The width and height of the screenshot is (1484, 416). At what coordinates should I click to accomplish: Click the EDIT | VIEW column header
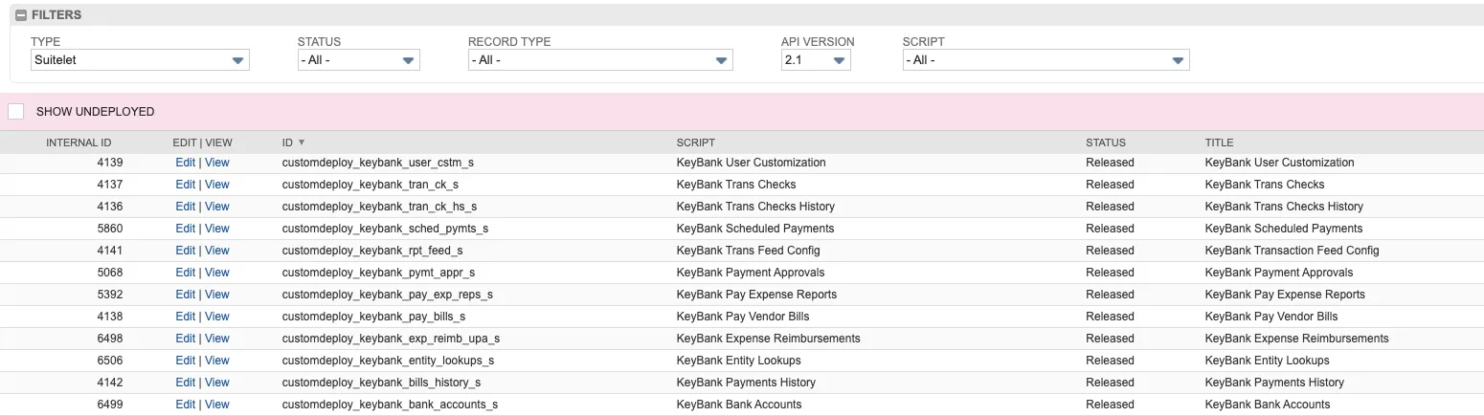pos(202,142)
